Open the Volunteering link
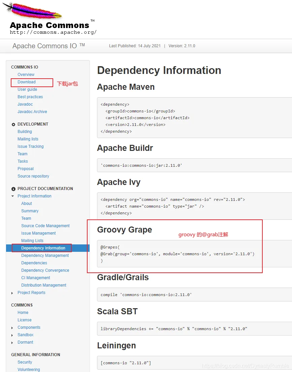The image size is (292, 372). tap(29, 369)
